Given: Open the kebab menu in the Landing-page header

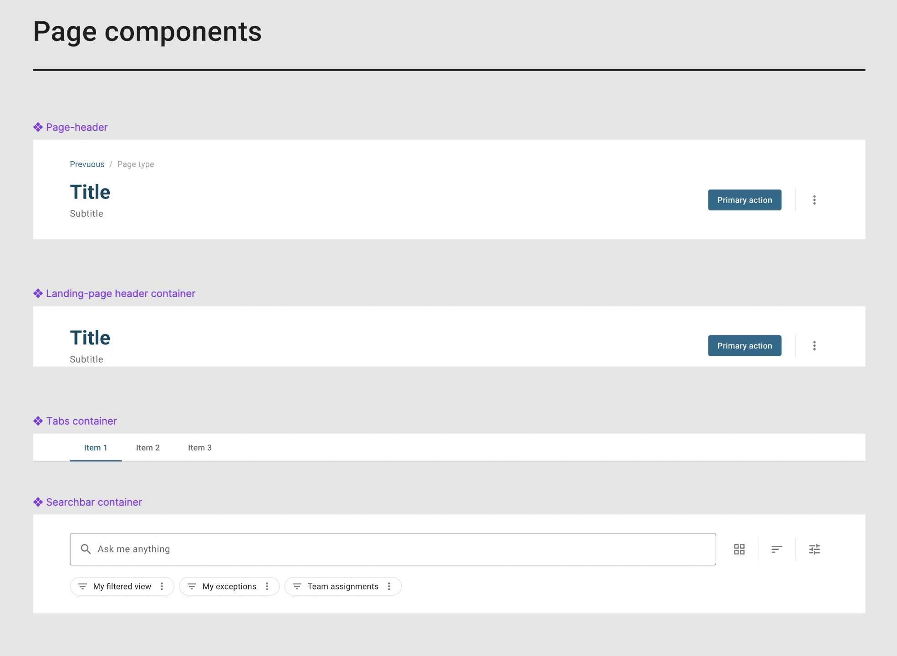Looking at the screenshot, I should point(814,346).
